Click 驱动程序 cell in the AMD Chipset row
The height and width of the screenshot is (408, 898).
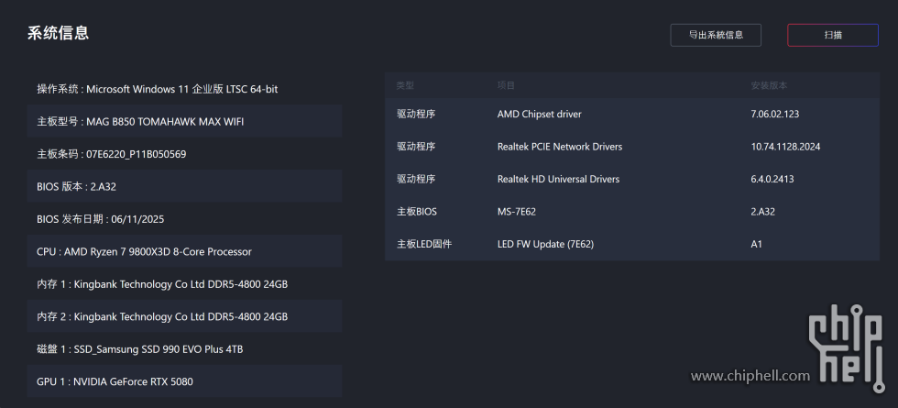(416, 114)
